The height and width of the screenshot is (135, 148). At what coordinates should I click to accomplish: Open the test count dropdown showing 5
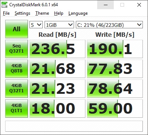[x=36, y=25]
